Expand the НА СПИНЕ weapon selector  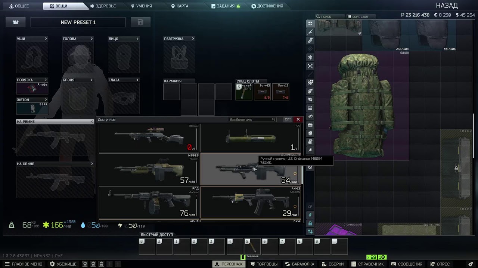click(x=92, y=164)
